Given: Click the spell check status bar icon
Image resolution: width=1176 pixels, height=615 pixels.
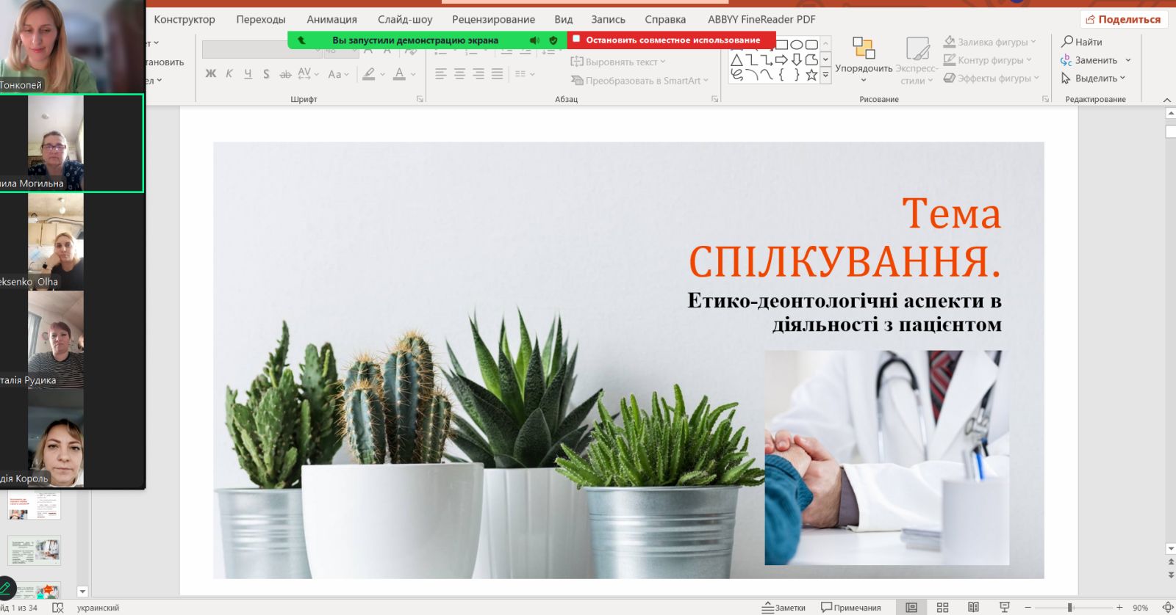Looking at the screenshot, I should 58,608.
